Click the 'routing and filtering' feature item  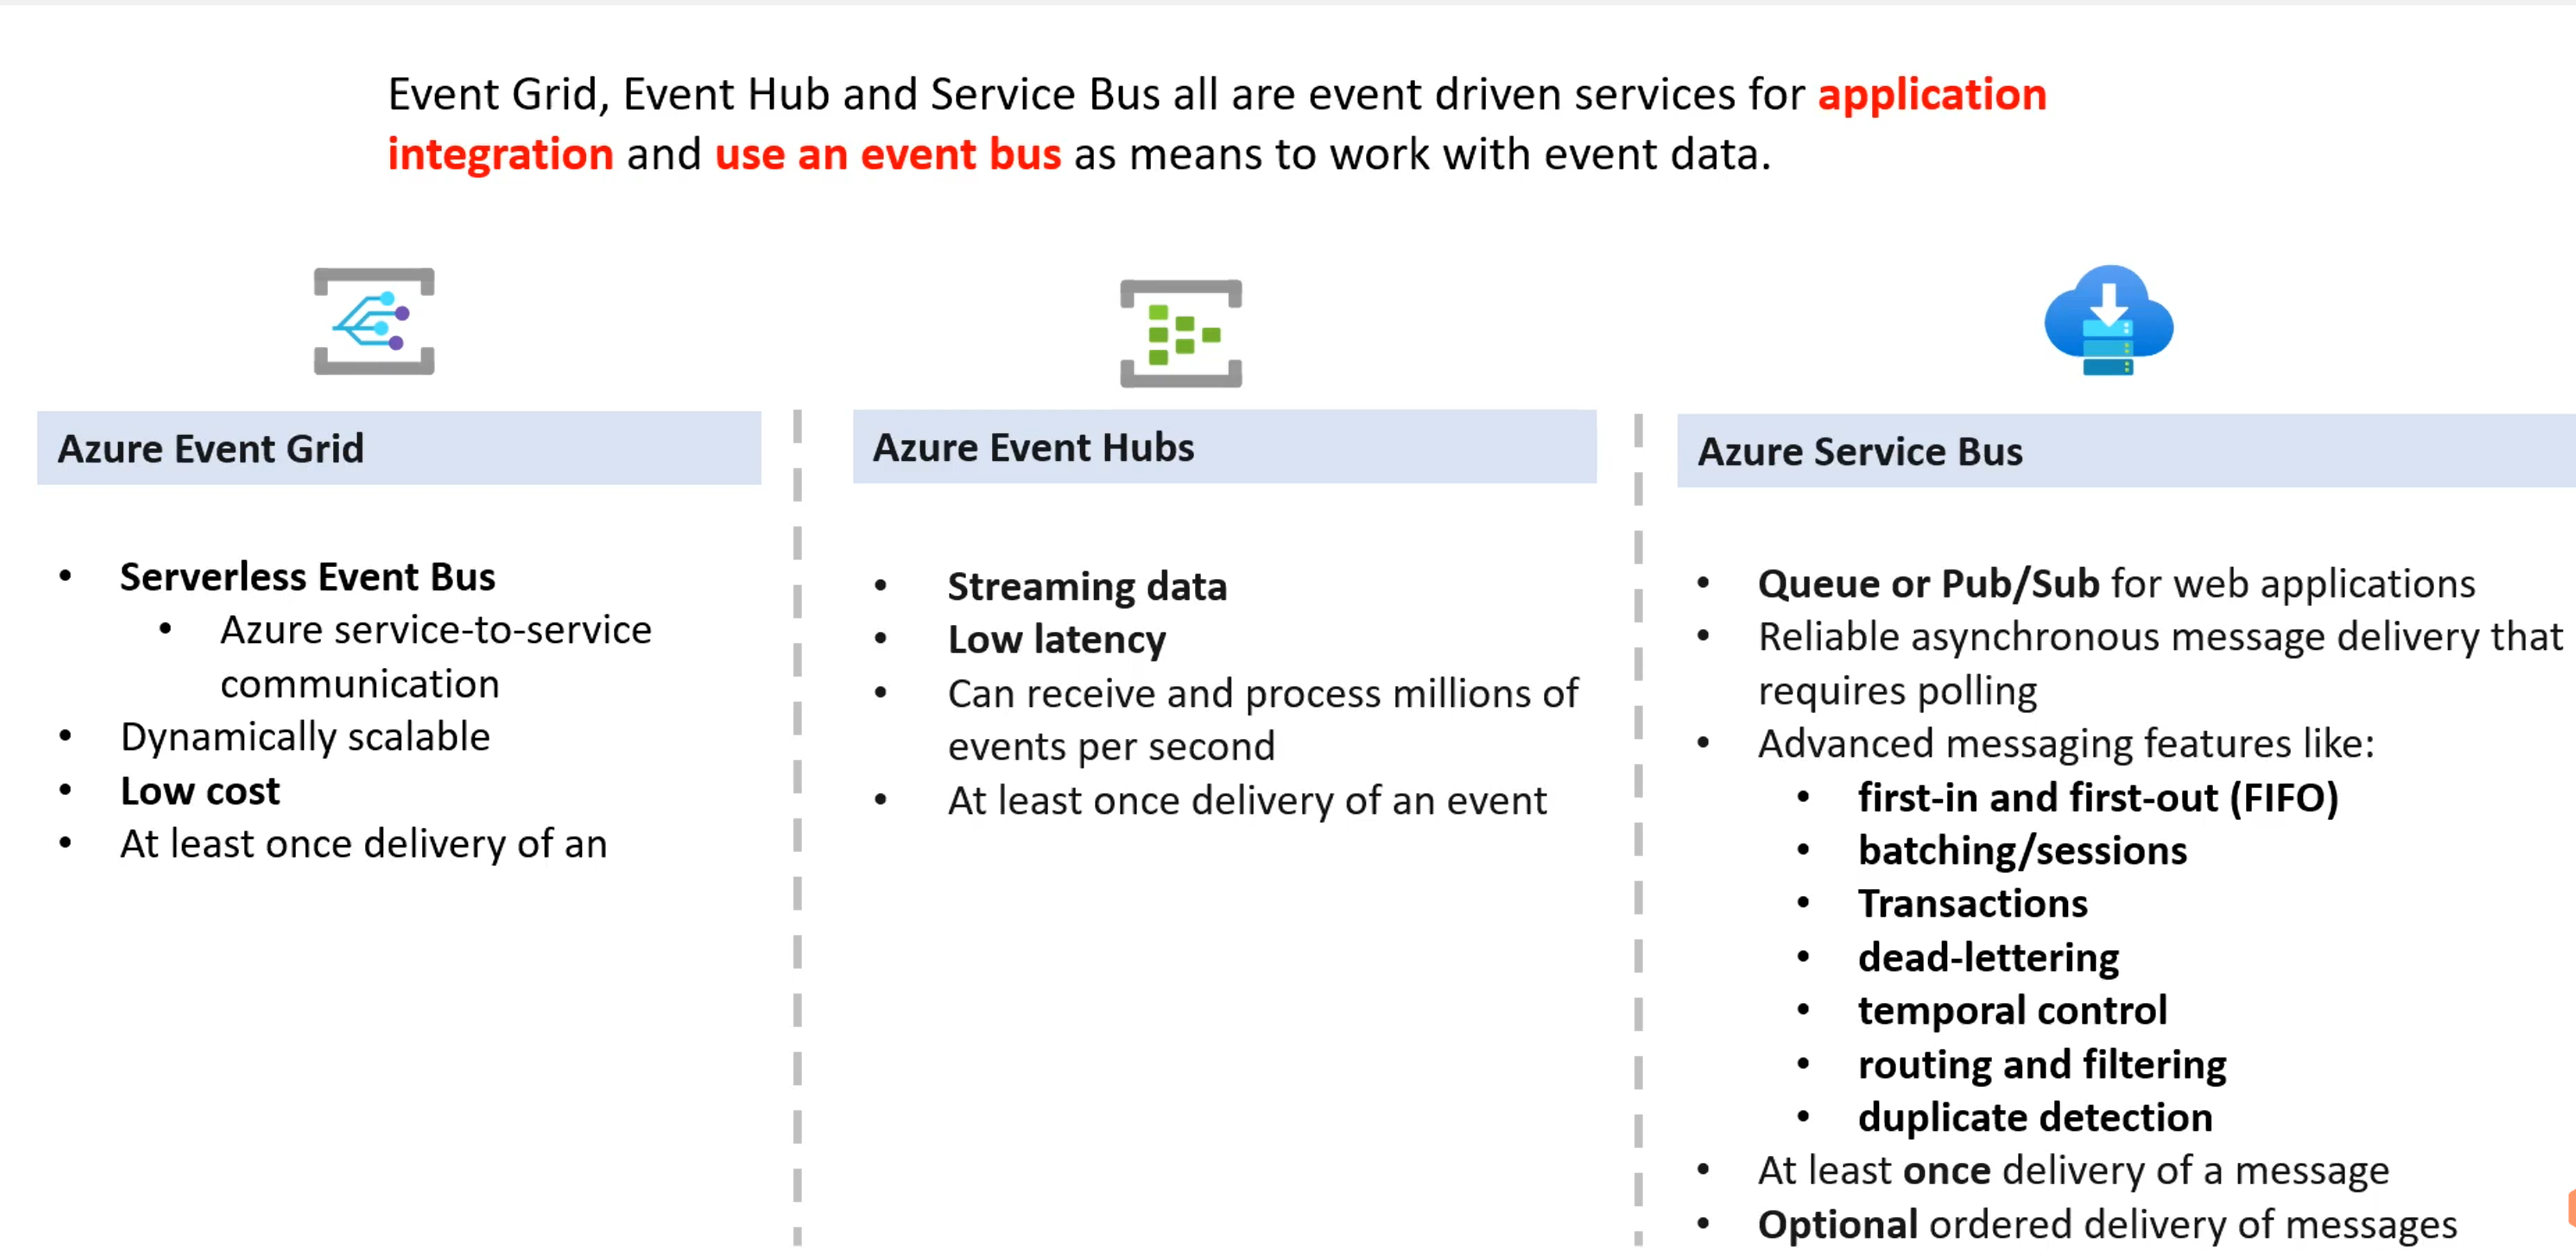click(x=2041, y=1064)
